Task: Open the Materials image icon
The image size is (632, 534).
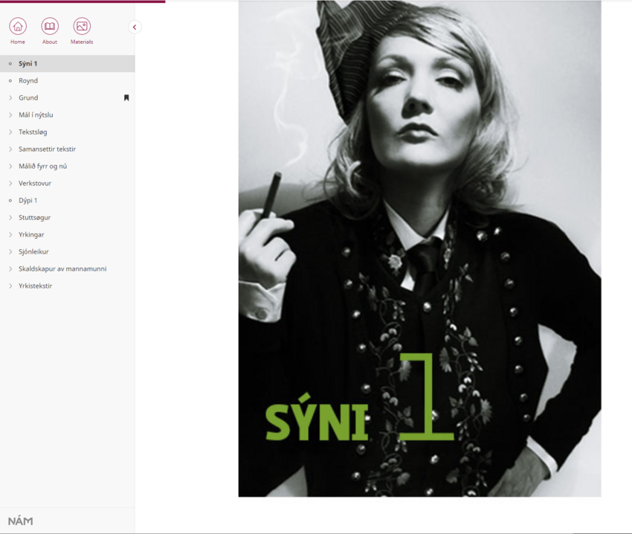Action: [x=82, y=26]
